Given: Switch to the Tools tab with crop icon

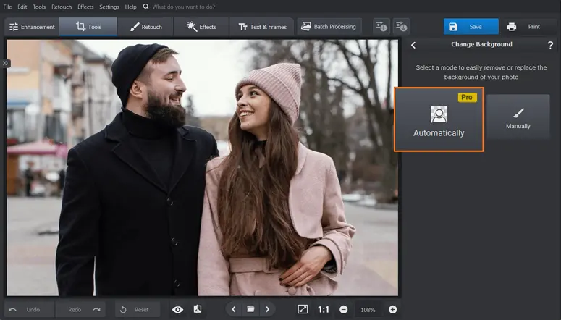Looking at the screenshot, I should pos(88,27).
